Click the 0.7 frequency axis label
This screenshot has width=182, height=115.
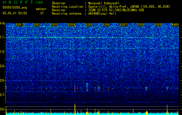2,95
